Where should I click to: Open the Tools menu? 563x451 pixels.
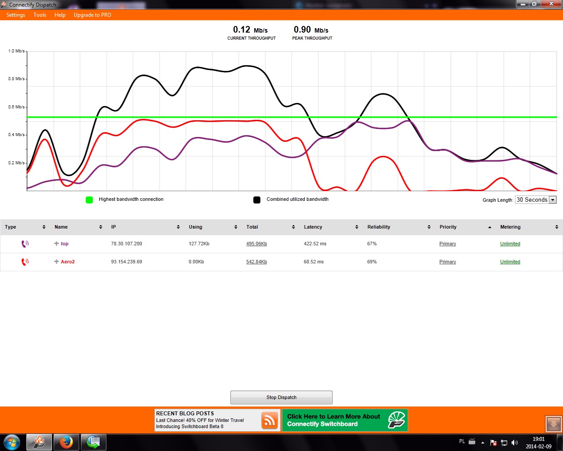(x=40, y=15)
